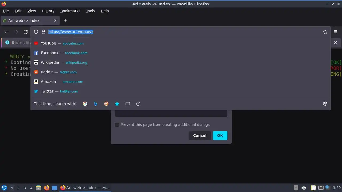This screenshot has width=342, height=192.
Task: Click the taskbar clock showing 3:29
Action: (337, 188)
